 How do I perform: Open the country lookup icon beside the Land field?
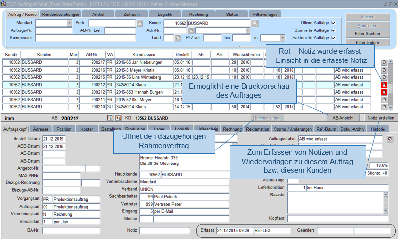coord(178,38)
